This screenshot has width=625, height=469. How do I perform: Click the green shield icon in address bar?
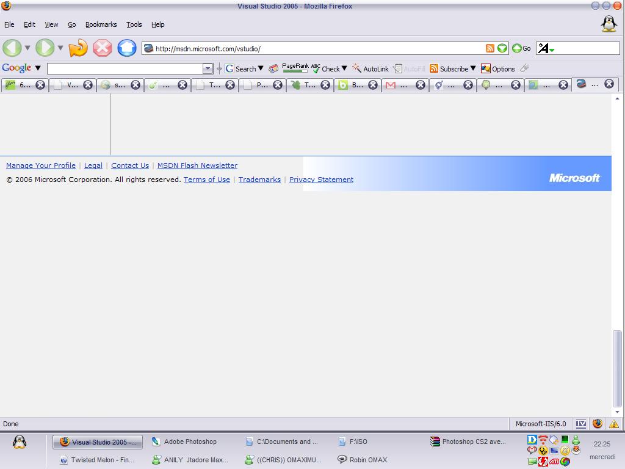502,48
